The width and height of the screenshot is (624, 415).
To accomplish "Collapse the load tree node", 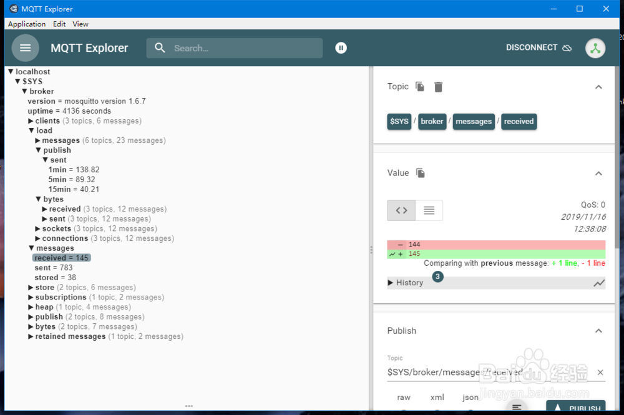I will click(31, 130).
